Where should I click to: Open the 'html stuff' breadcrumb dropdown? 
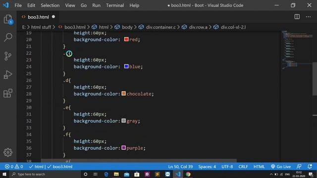(x=41, y=27)
